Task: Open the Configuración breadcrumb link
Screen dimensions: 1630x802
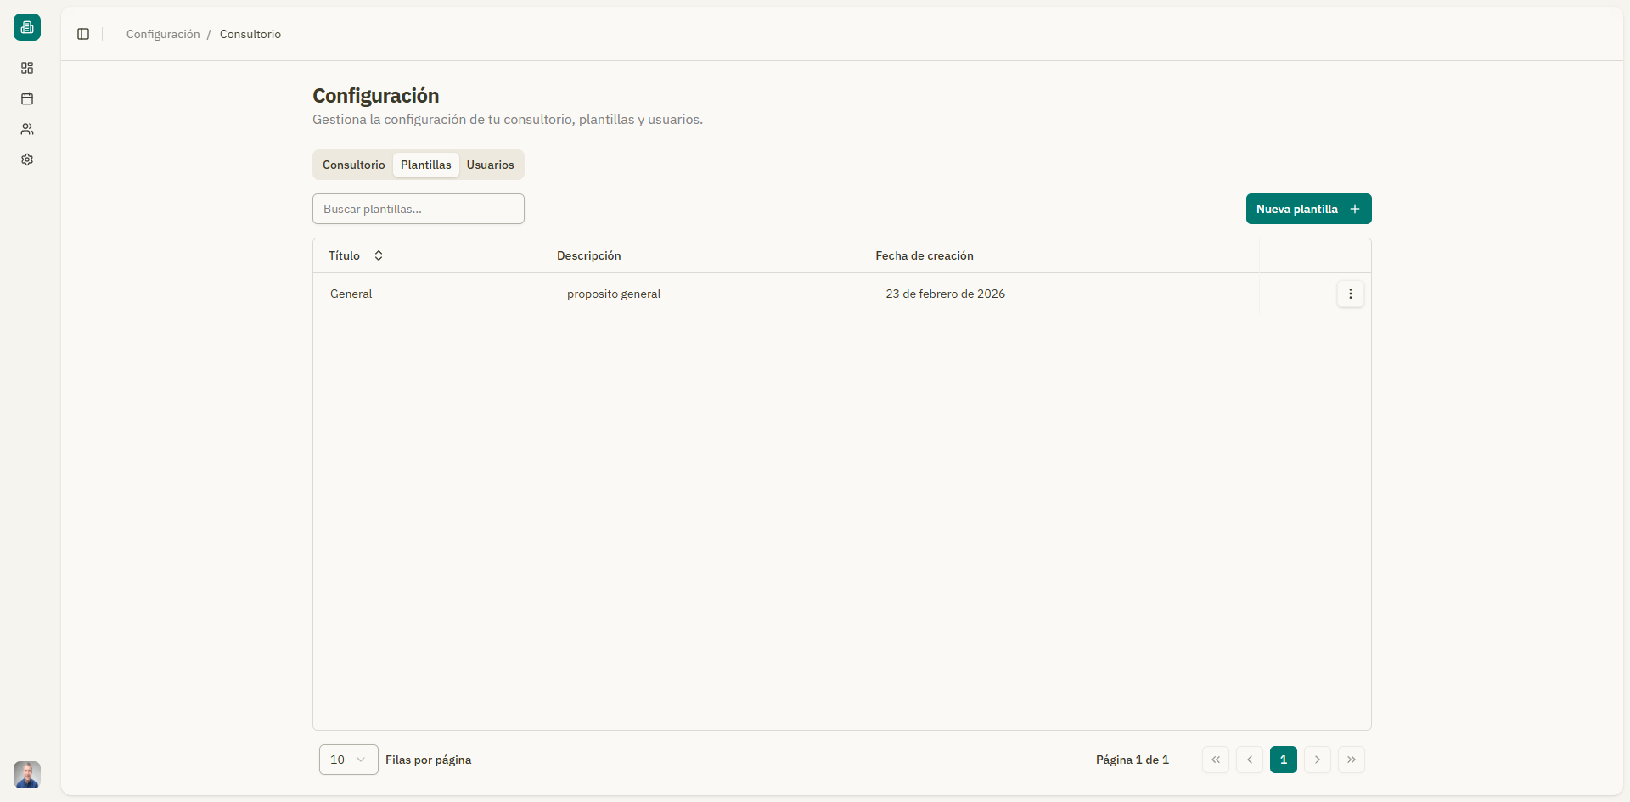Action: point(162,34)
